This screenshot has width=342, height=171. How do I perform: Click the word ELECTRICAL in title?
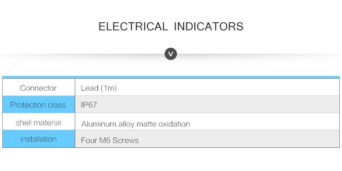tap(133, 26)
